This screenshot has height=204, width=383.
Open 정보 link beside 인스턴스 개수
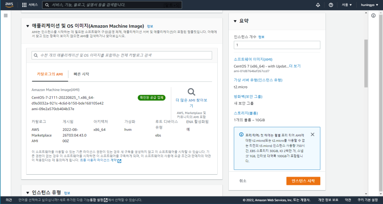click(x=261, y=37)
